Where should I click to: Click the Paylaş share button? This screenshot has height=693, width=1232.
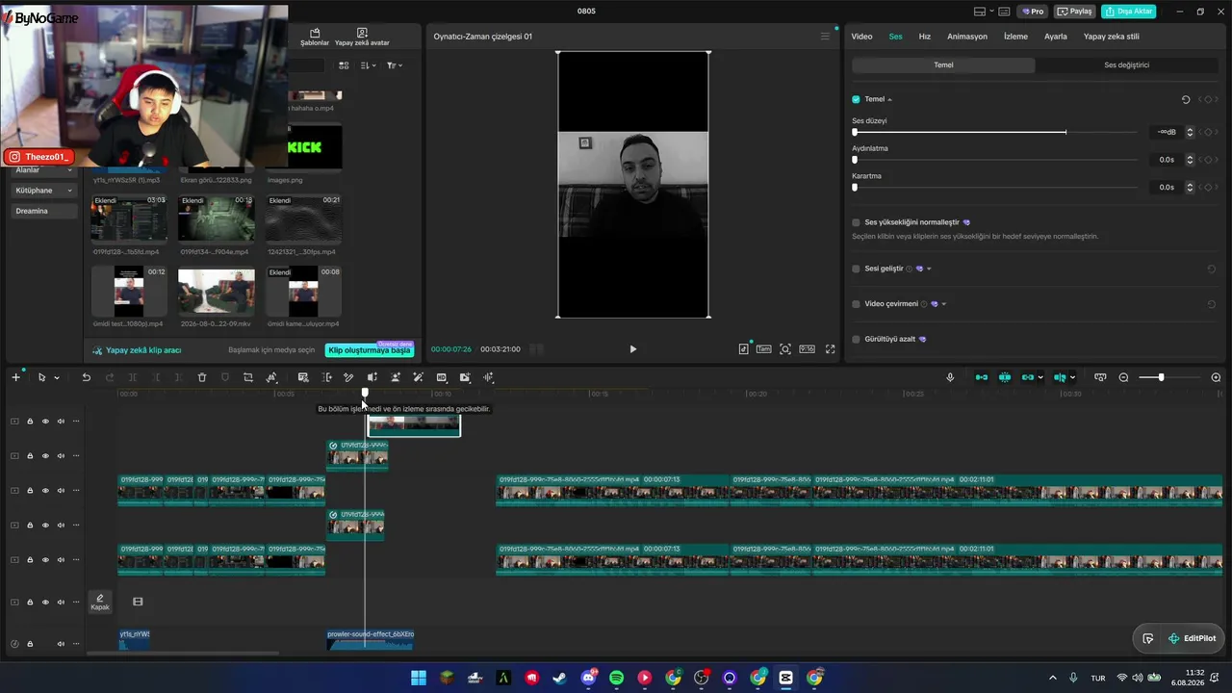tap(1075, 12)
